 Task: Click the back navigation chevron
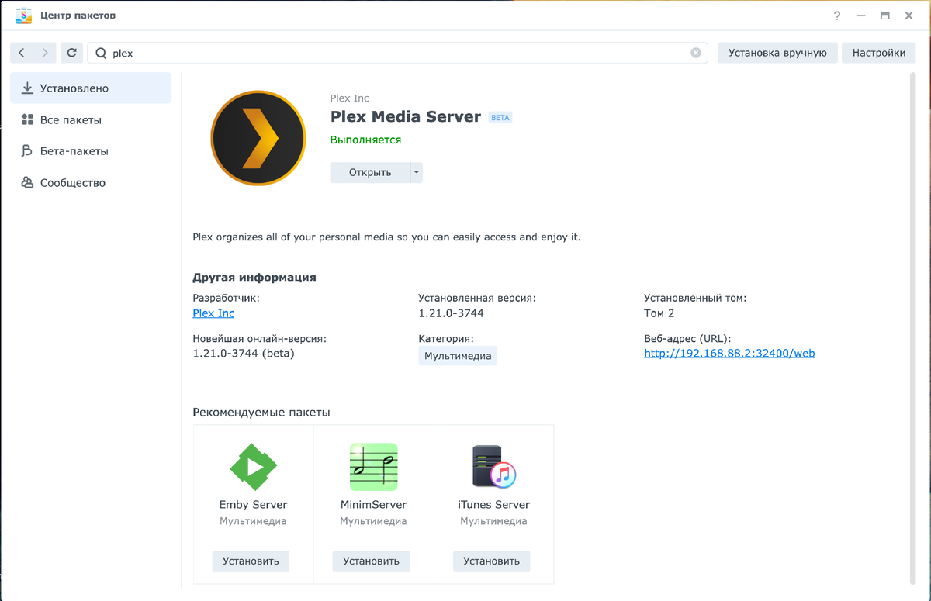21,53
